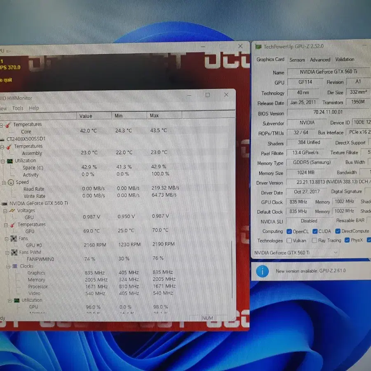Click the clock icon beside Speed
The width and height of the screenshot is (371, 371).
pos(11,182)
